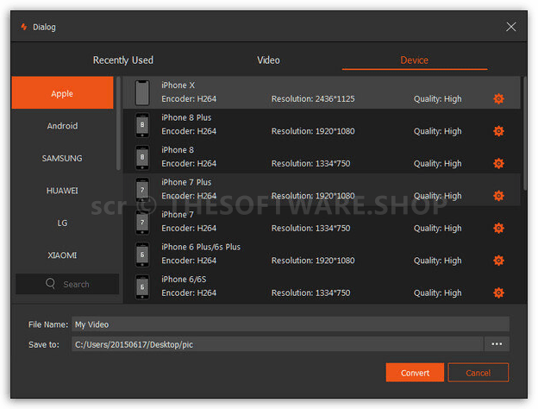Click the File Name input field
The image size is (538, 409).
click(x=291, y=324)
